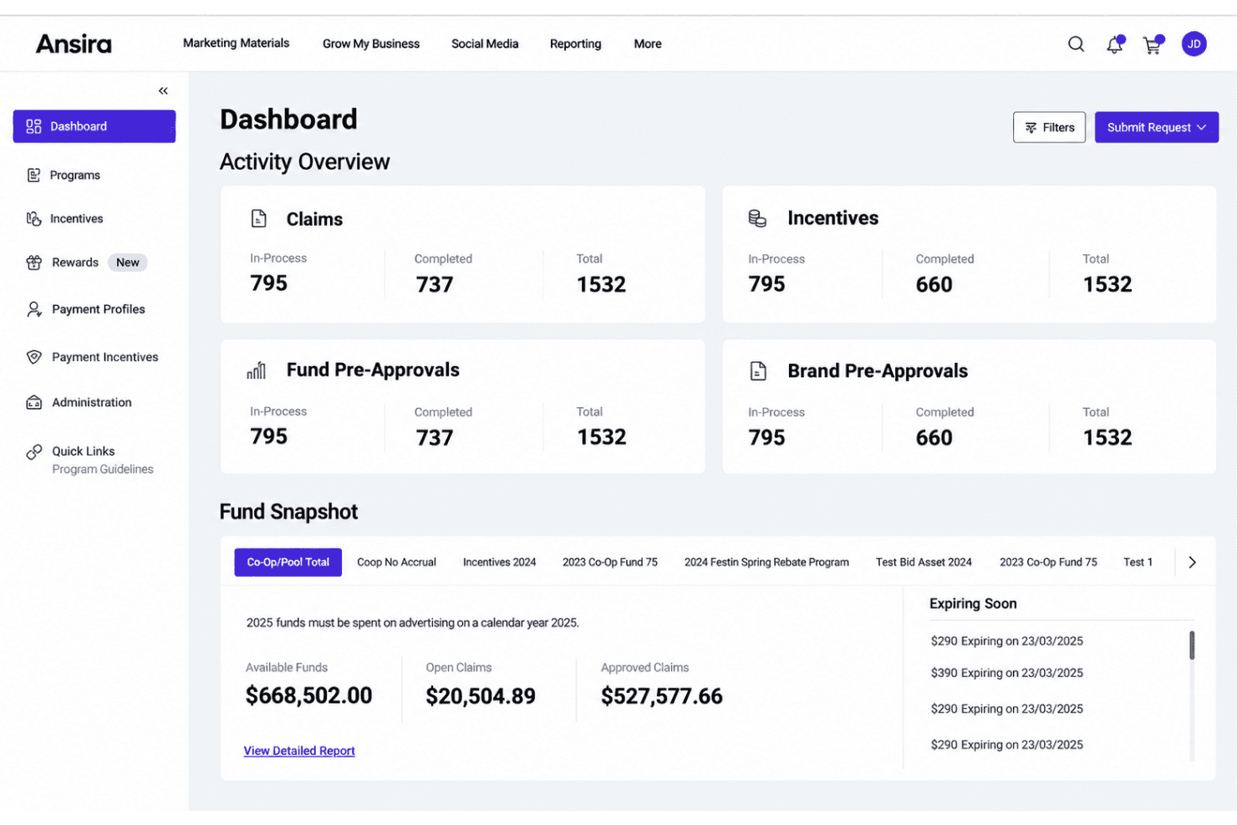Open the Social Media menu
1237x825 pixels.
coord(485,43)
